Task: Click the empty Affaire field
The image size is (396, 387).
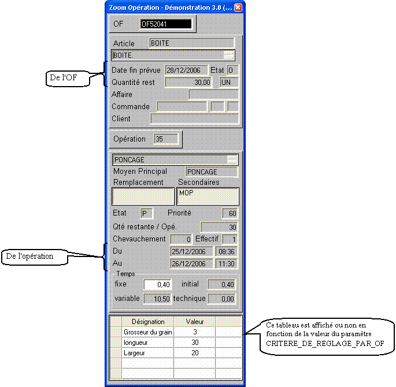Action: tap(213, 94)
